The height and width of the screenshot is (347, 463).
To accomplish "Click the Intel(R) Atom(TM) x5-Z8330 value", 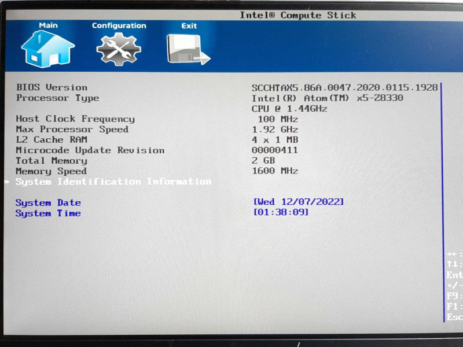I will [x=328, y=98].
